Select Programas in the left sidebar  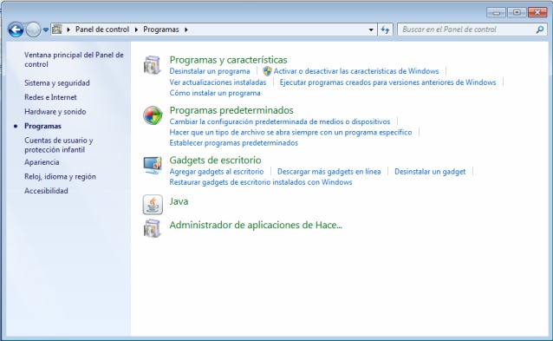[42, 126]
